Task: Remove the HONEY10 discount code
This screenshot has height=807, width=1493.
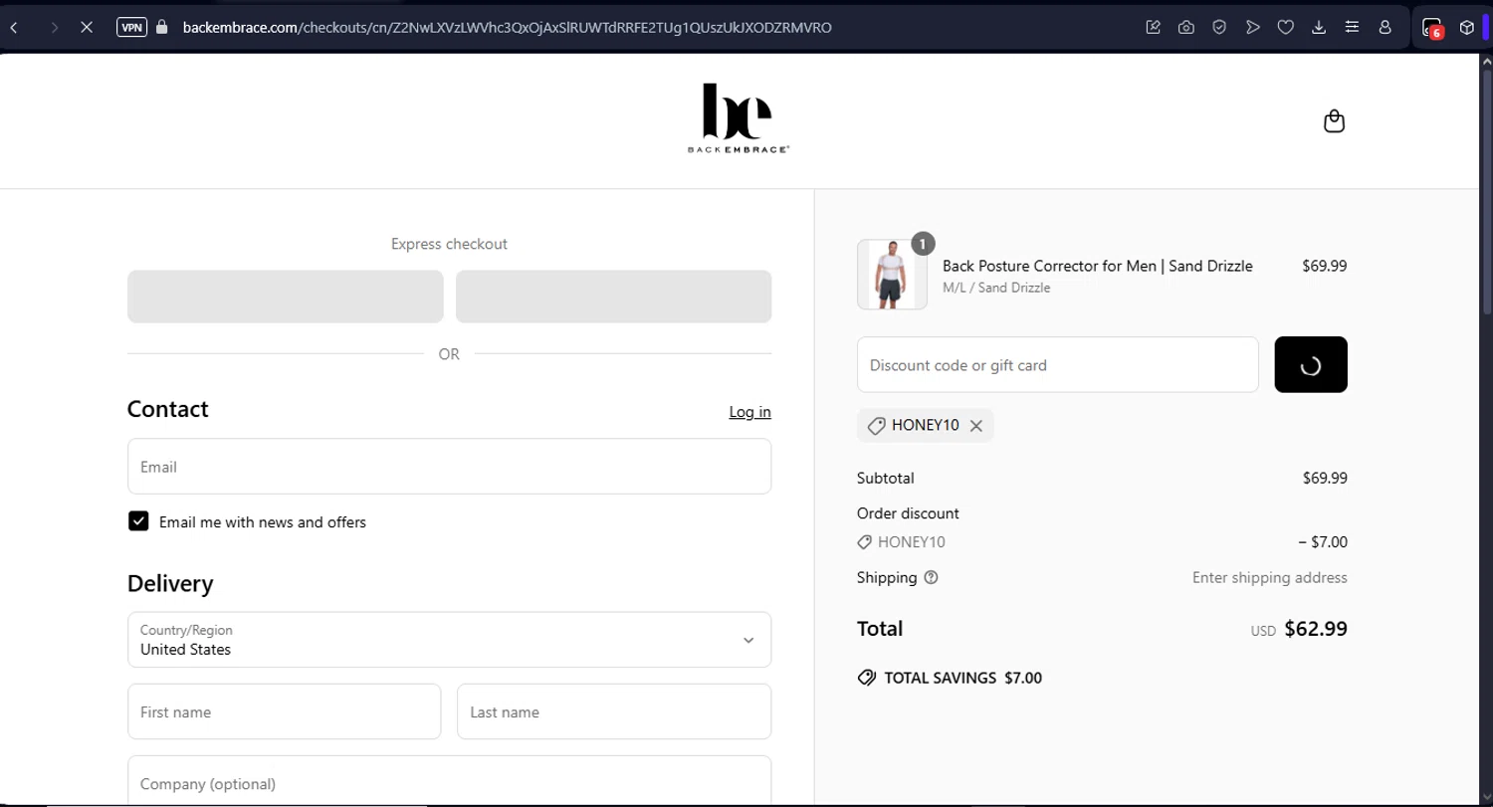Action: tap(976, 426)
